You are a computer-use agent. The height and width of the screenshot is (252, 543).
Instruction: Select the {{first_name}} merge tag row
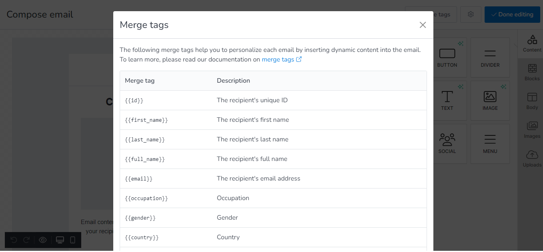[x=273, y=119]
